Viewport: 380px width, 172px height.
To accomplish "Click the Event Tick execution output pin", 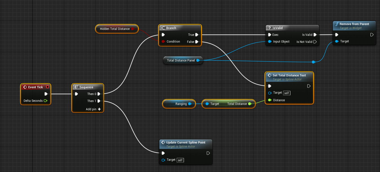I will pyautogui.click(x=46, y=94).
